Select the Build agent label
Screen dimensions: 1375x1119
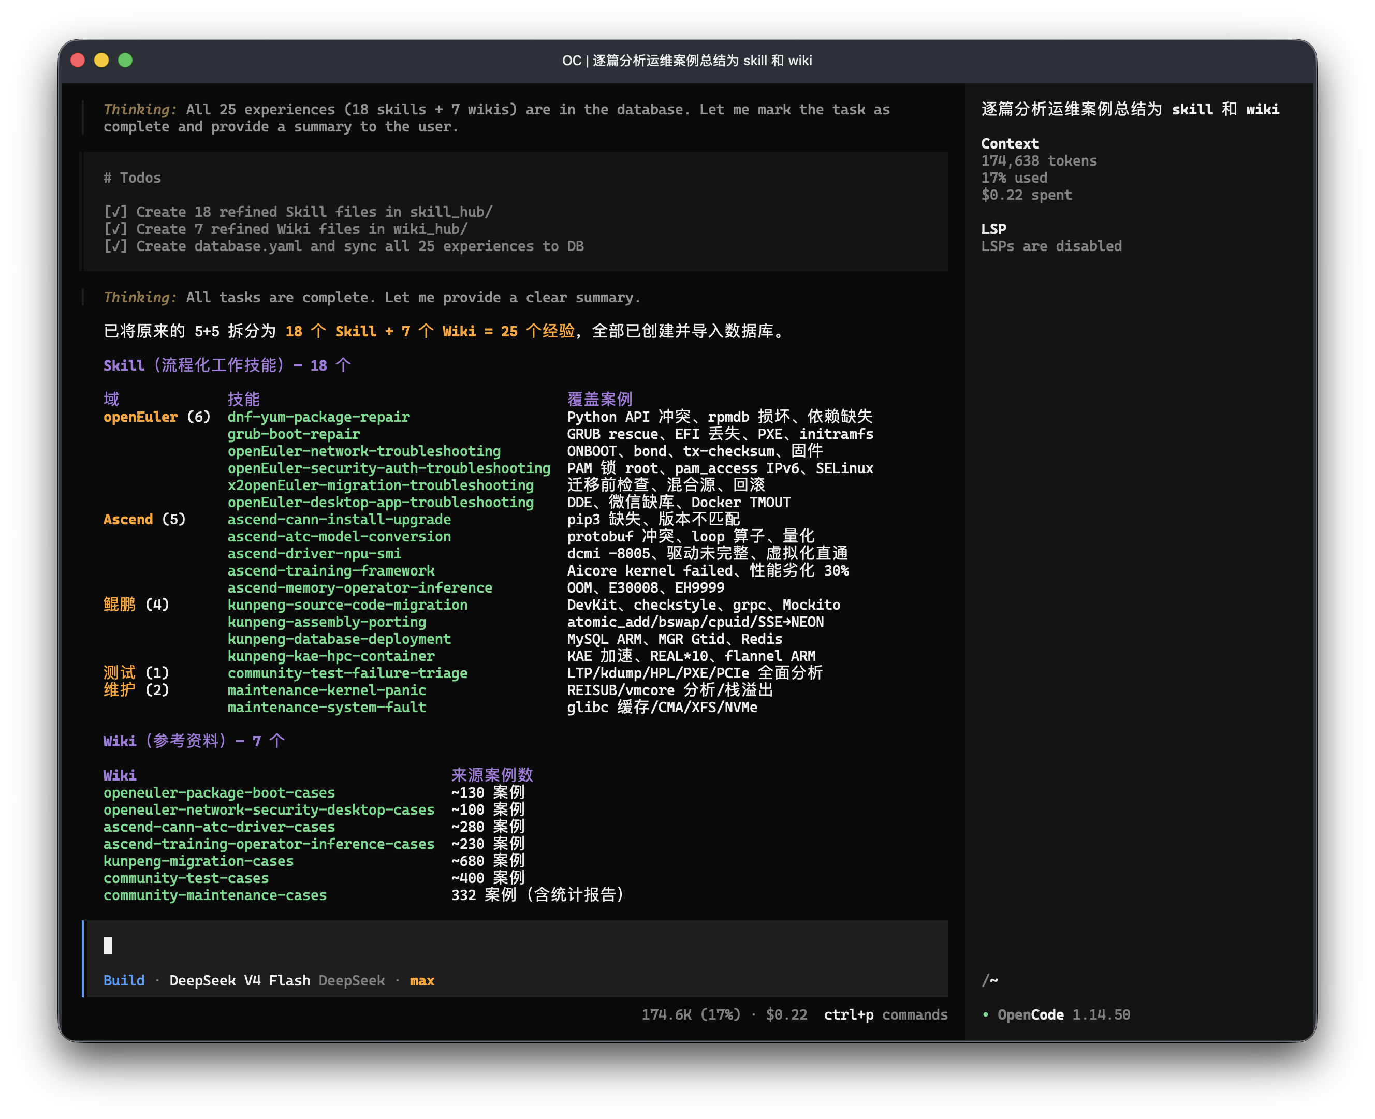point(124,980)
